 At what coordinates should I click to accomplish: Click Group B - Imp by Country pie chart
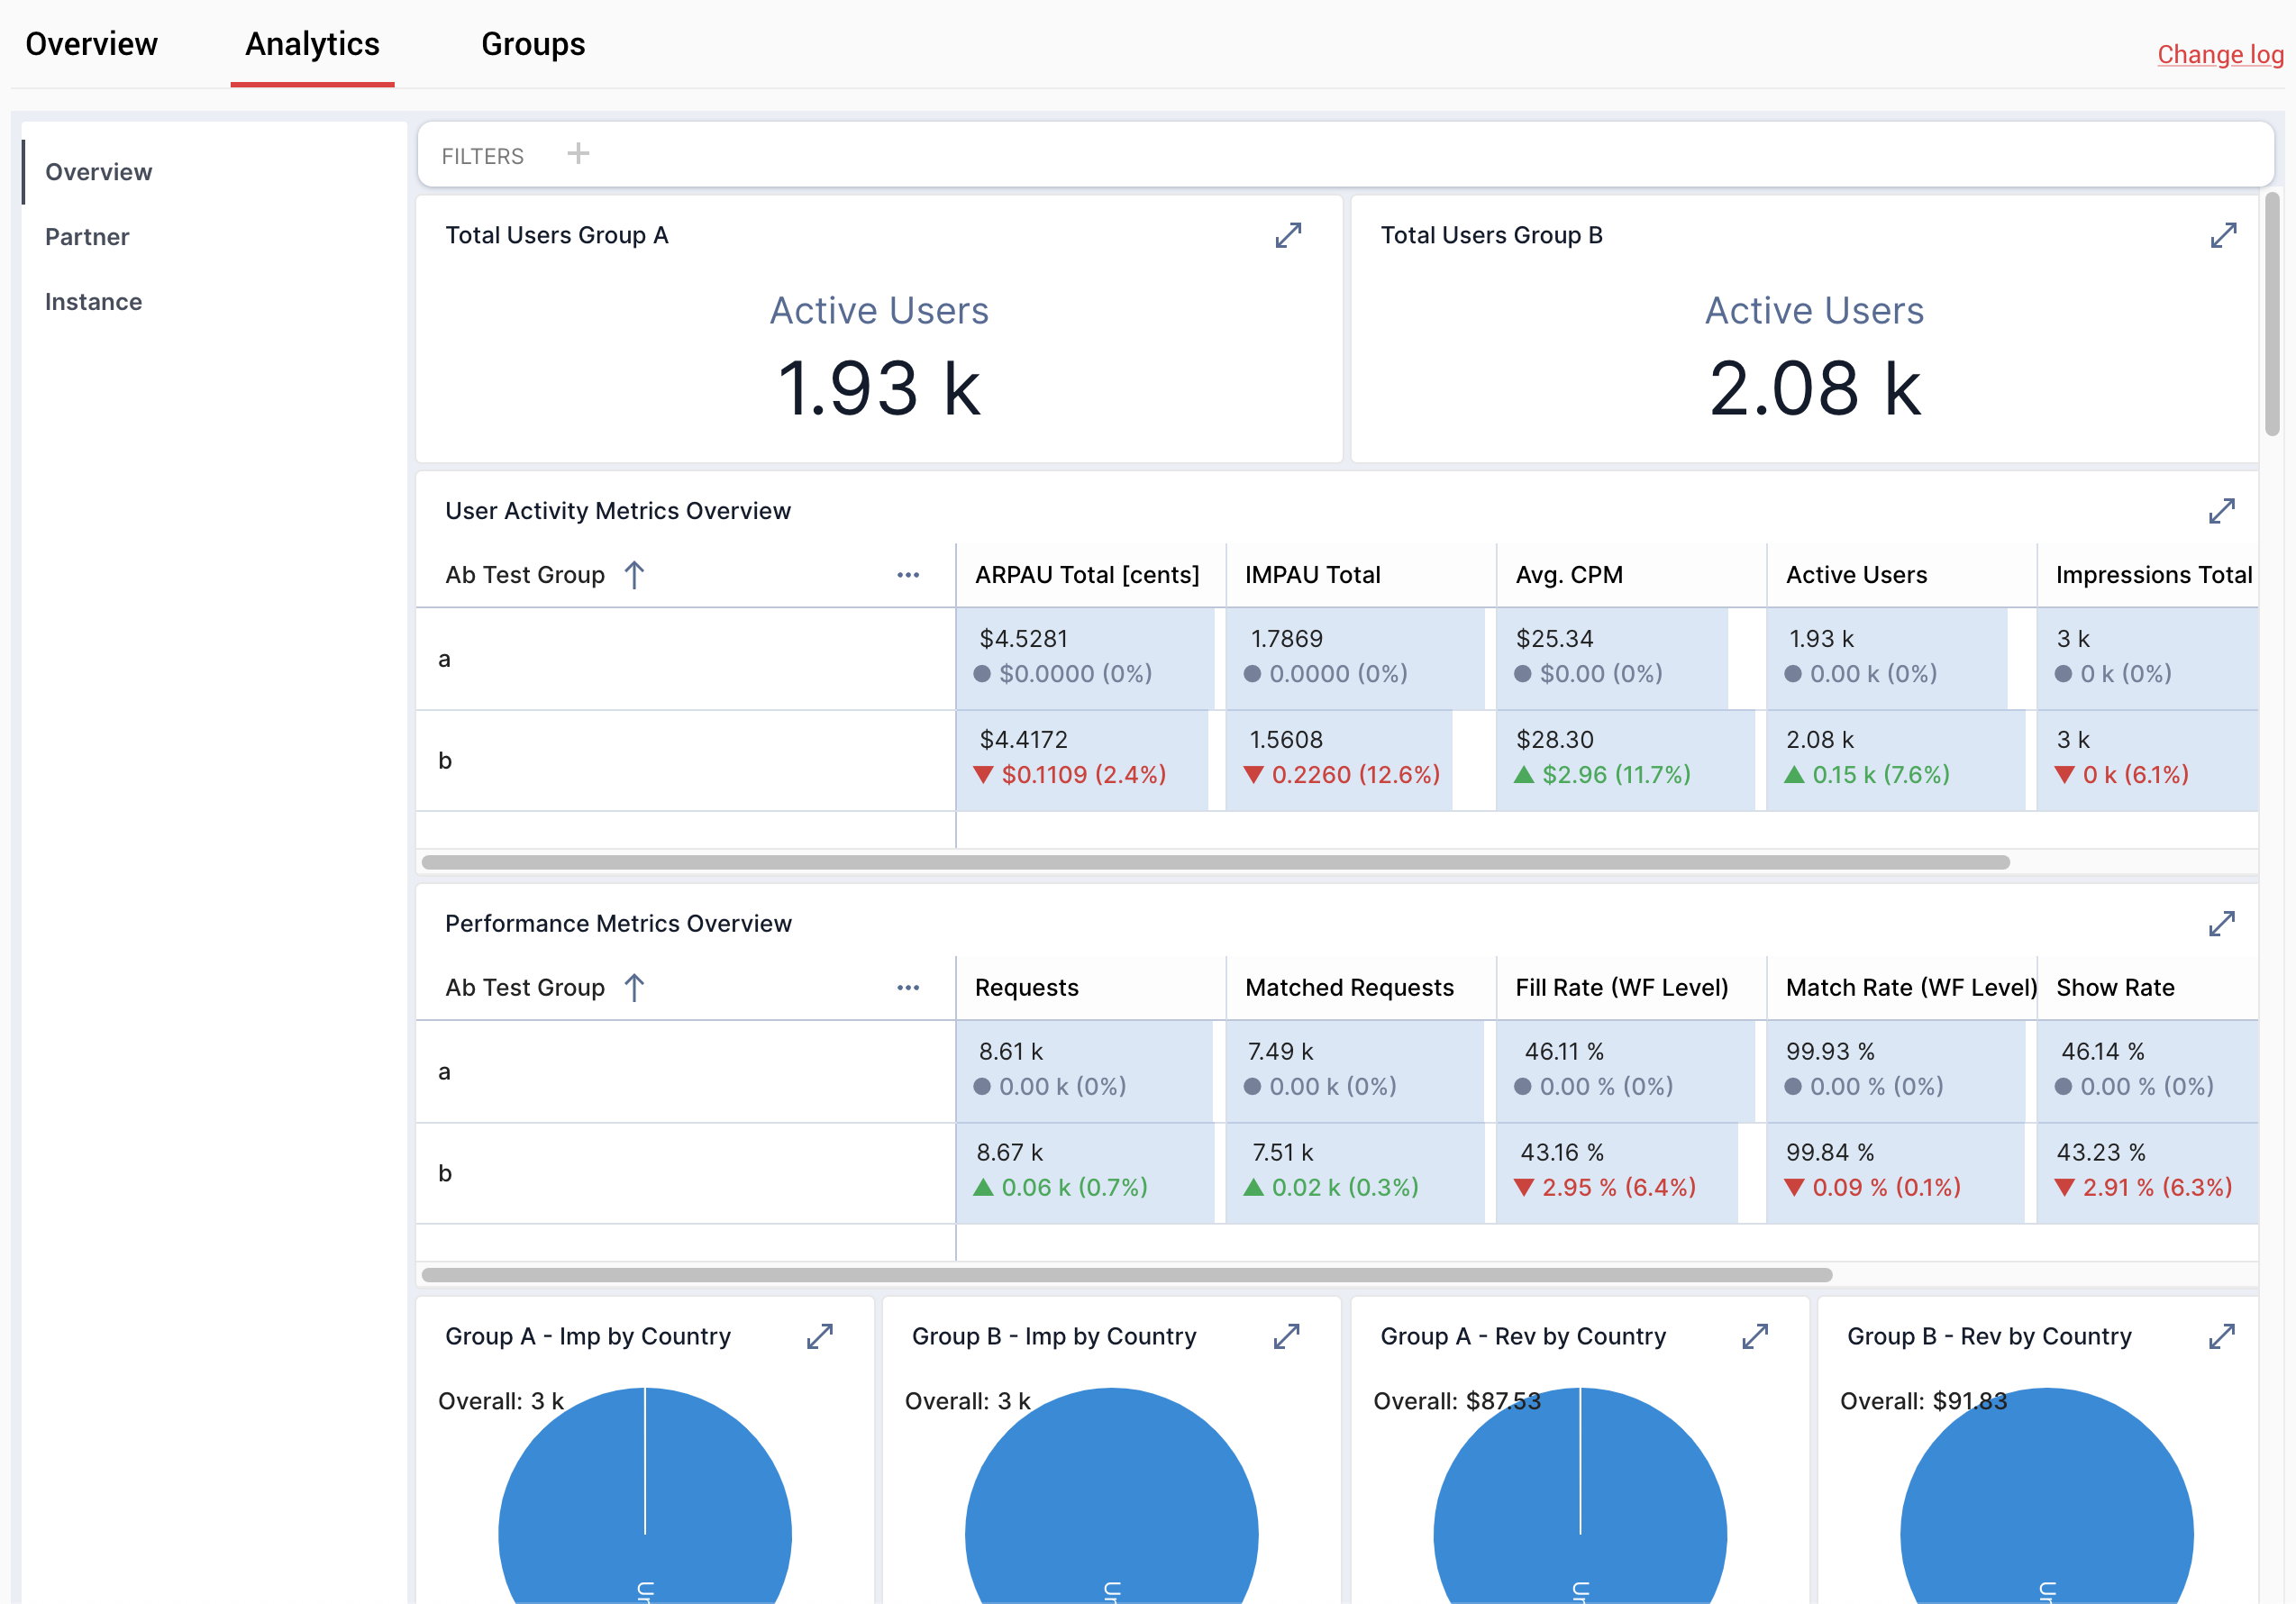pos(1112,1496)
